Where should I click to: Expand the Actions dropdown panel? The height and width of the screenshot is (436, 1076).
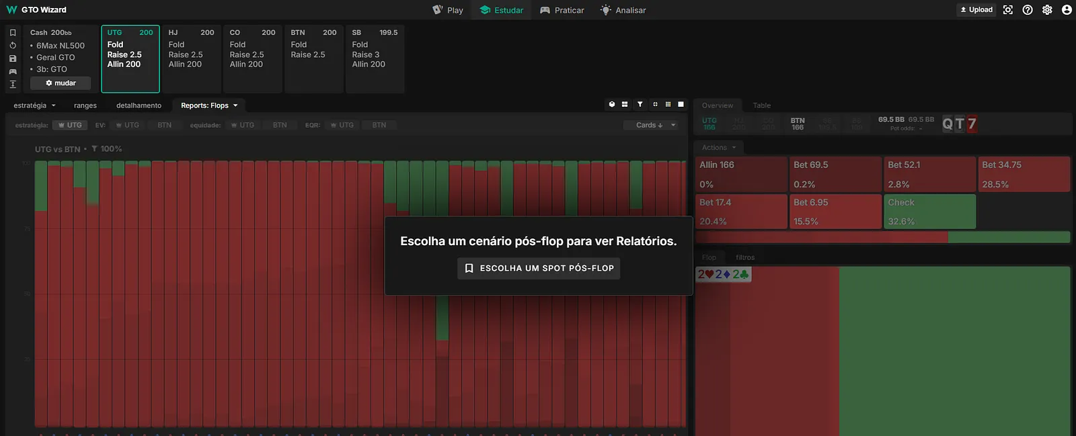[x=719, y=148]
